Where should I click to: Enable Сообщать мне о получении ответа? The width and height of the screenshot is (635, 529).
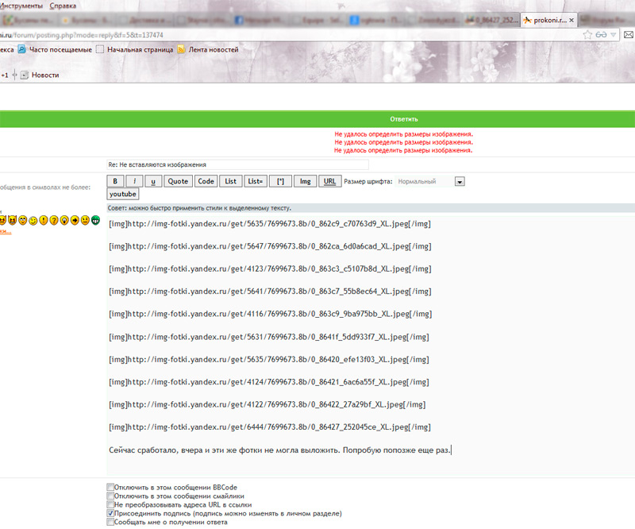point(110,523)
